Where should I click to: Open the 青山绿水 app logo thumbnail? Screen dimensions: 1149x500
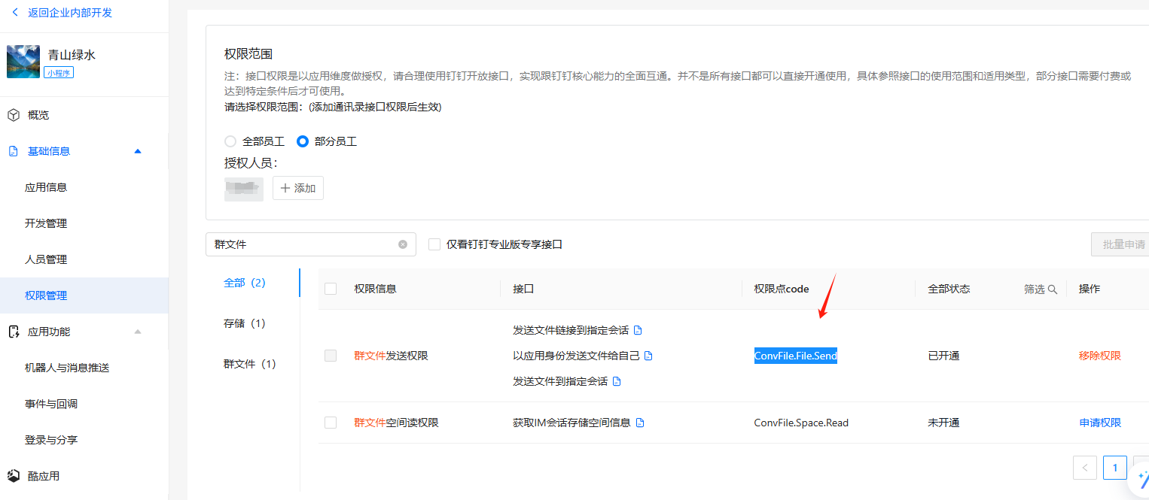coord(23,62)
